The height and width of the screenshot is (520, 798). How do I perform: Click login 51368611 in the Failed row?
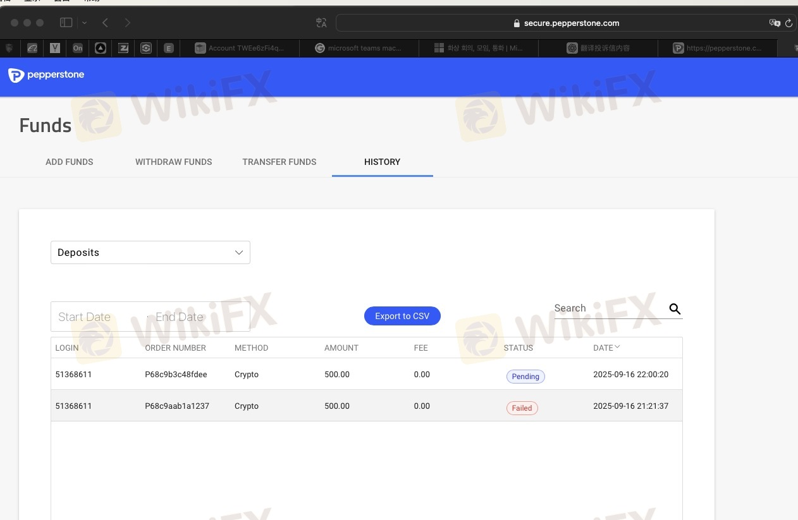[x=73, y=406]
